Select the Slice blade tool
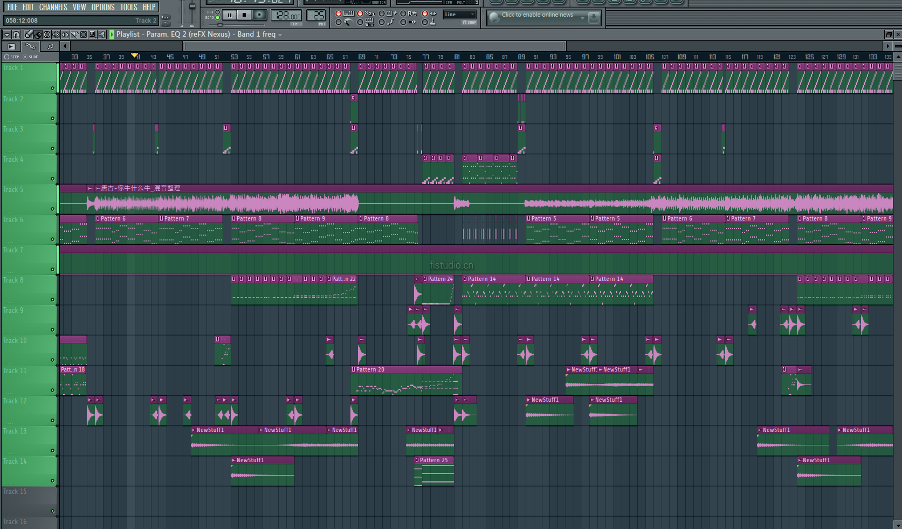 tap(74, 35)
